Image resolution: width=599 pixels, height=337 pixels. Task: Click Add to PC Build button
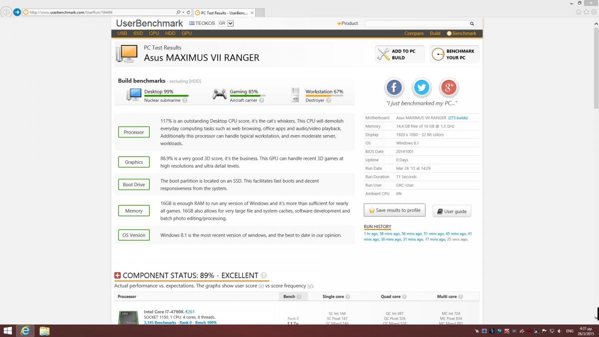point(400,54)
